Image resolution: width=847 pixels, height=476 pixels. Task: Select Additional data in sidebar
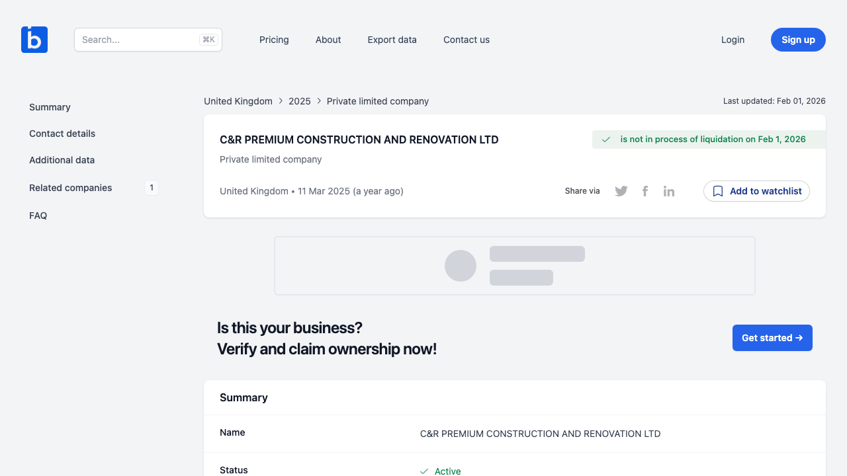click(x=62, y=160)
